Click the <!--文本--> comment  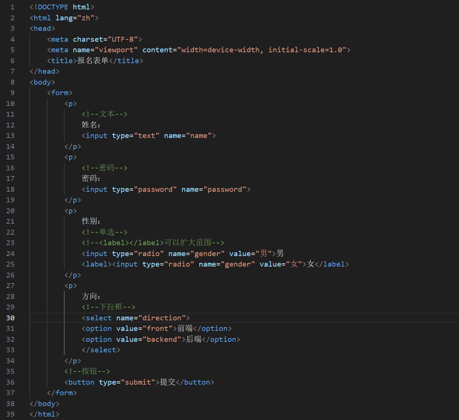click(105, 114)
